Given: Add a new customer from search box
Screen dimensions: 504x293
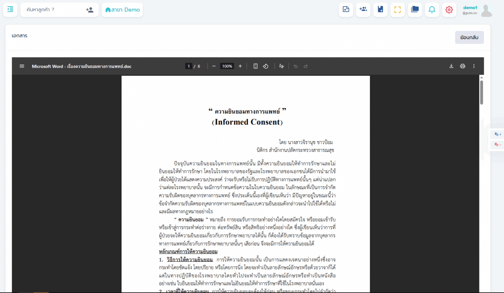Looking at the screenshot, I should point(90,10).
